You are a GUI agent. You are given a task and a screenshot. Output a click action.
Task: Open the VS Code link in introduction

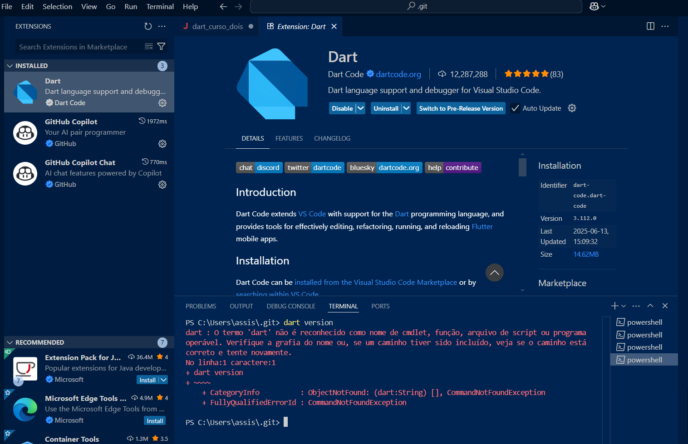coord(312,214)
